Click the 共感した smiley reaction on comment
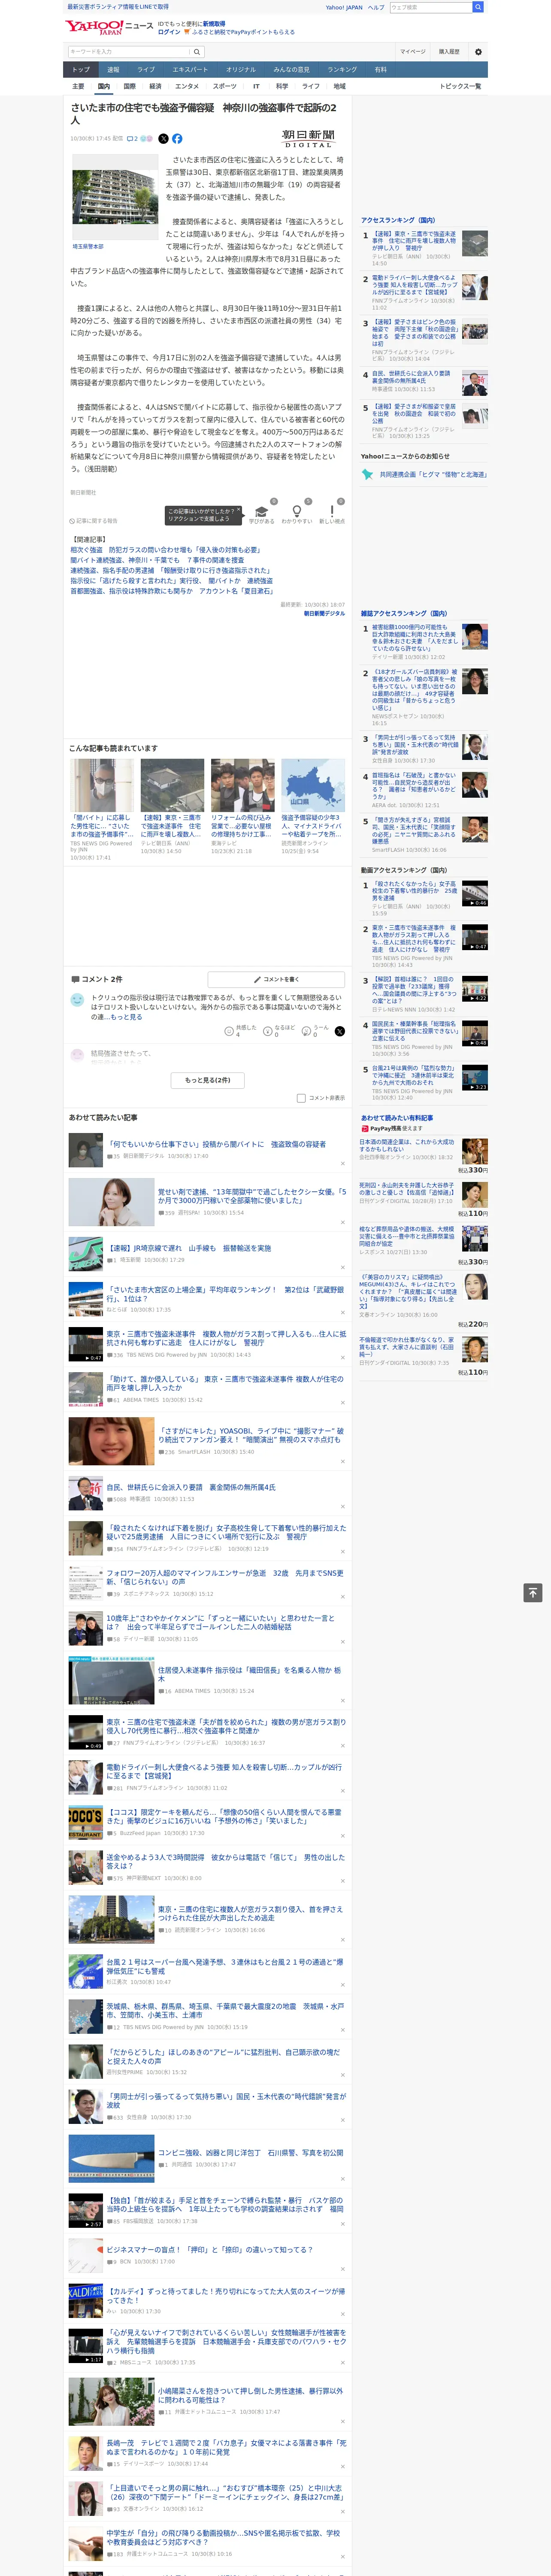The height and width of the screenshot is (2576, 551). point(229,1030)
